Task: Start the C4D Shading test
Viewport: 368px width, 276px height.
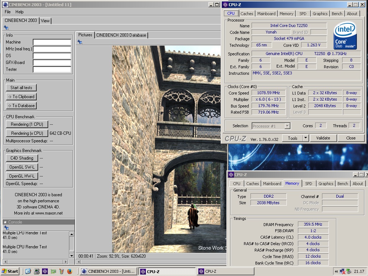Action: coord(22,158)
